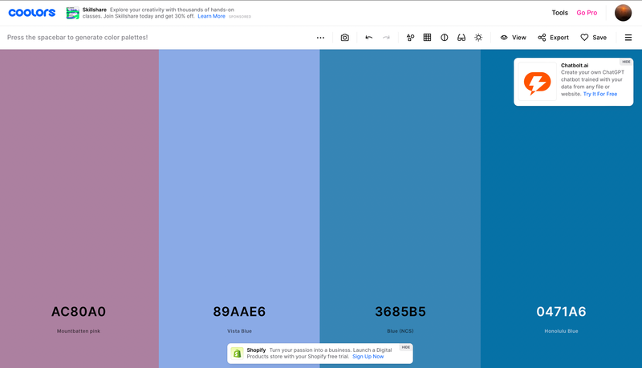Click the camera icon to create palette from photo

345,38
